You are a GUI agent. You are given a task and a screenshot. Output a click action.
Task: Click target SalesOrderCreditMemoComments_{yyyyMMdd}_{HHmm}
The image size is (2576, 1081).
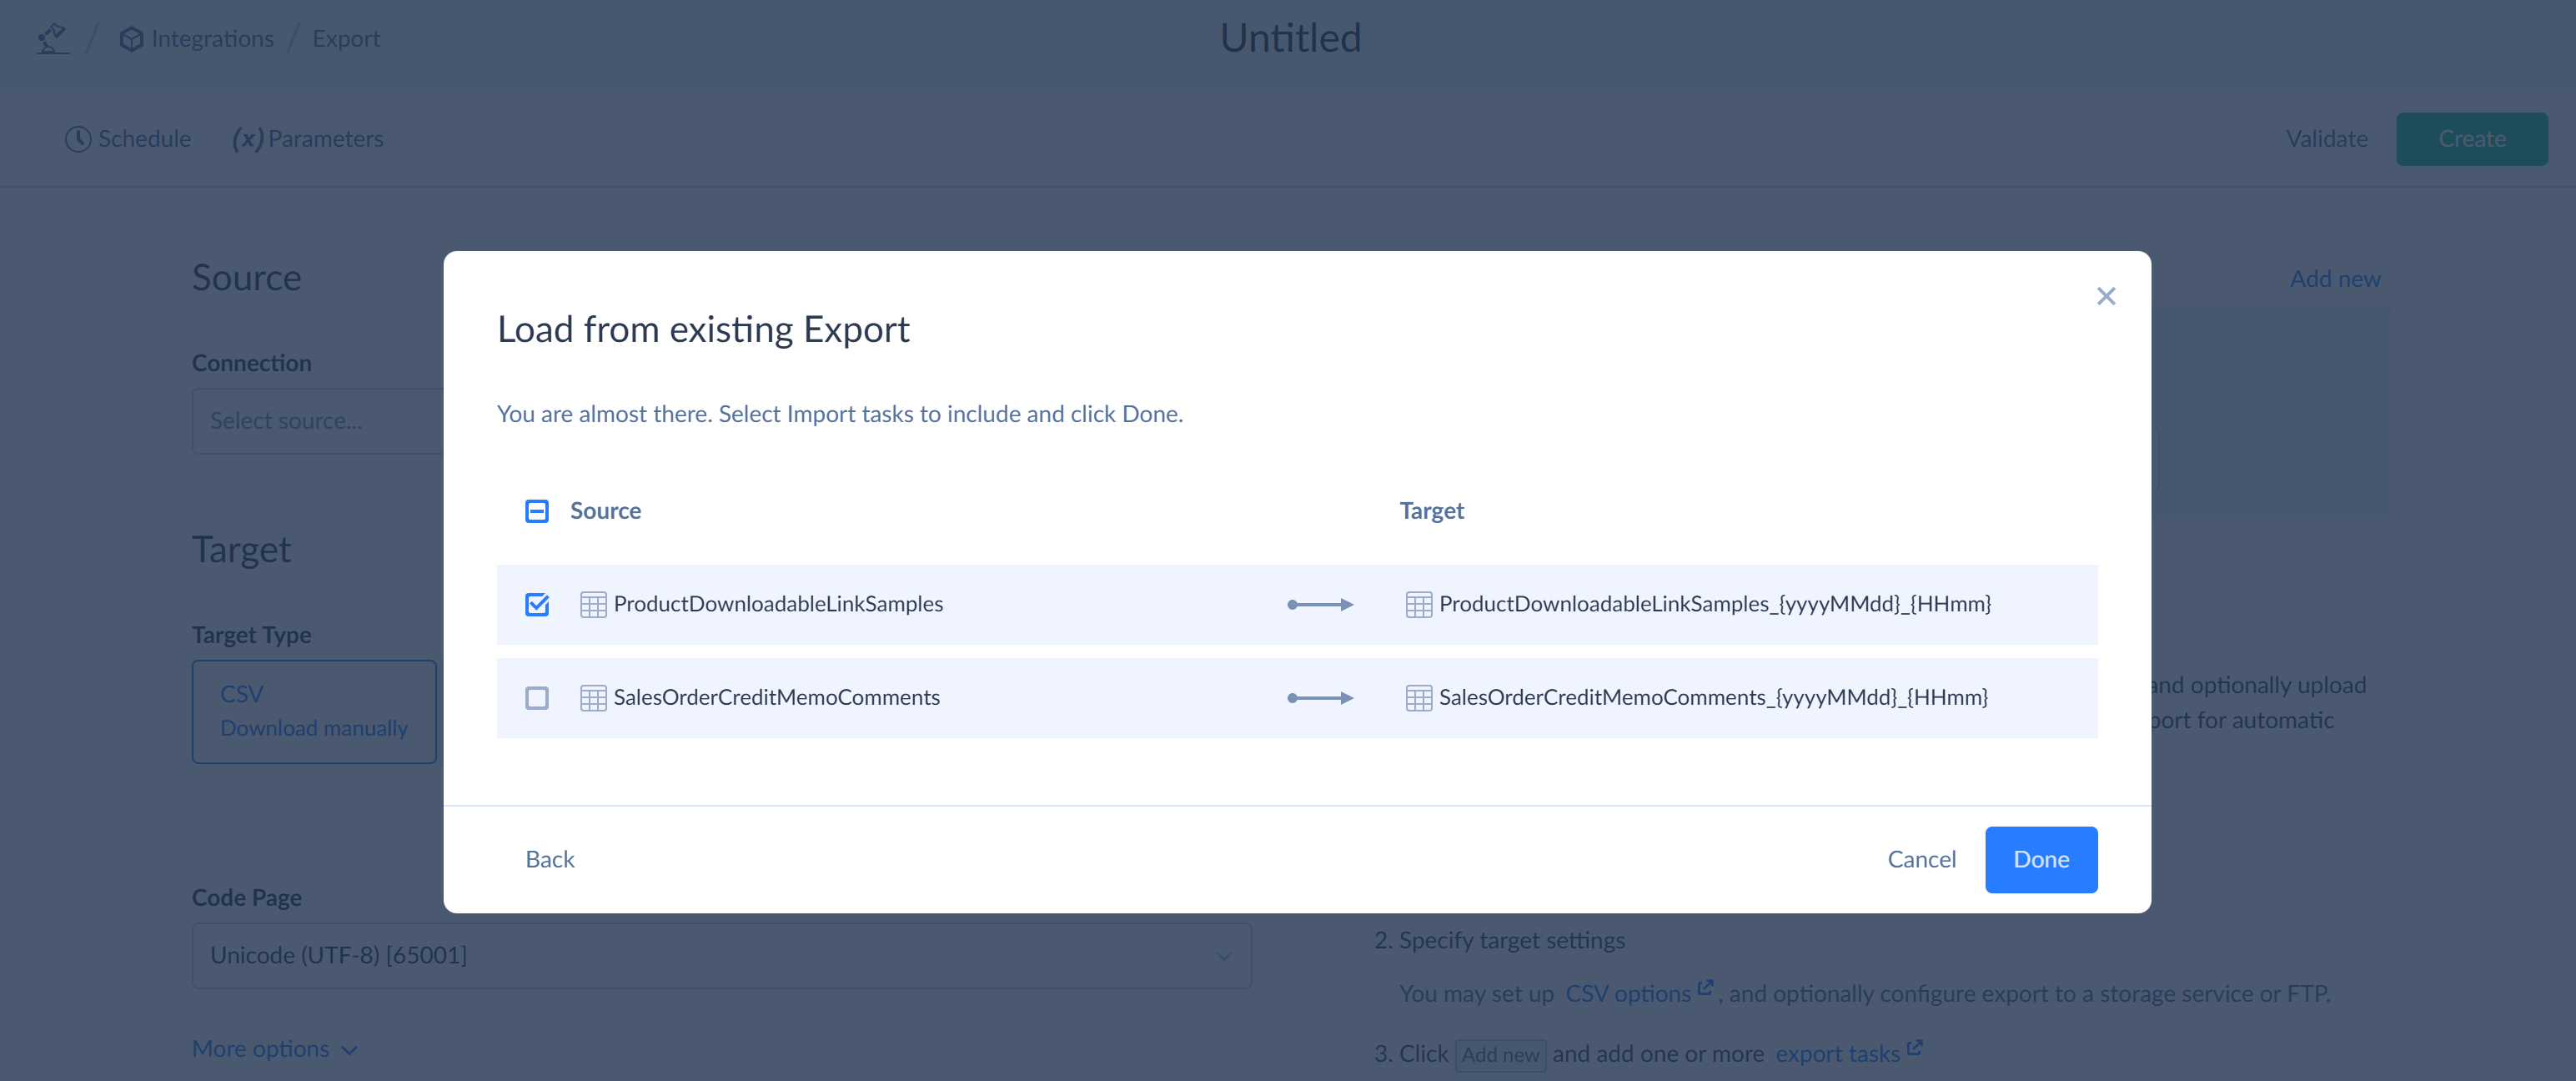(1712, 697)
